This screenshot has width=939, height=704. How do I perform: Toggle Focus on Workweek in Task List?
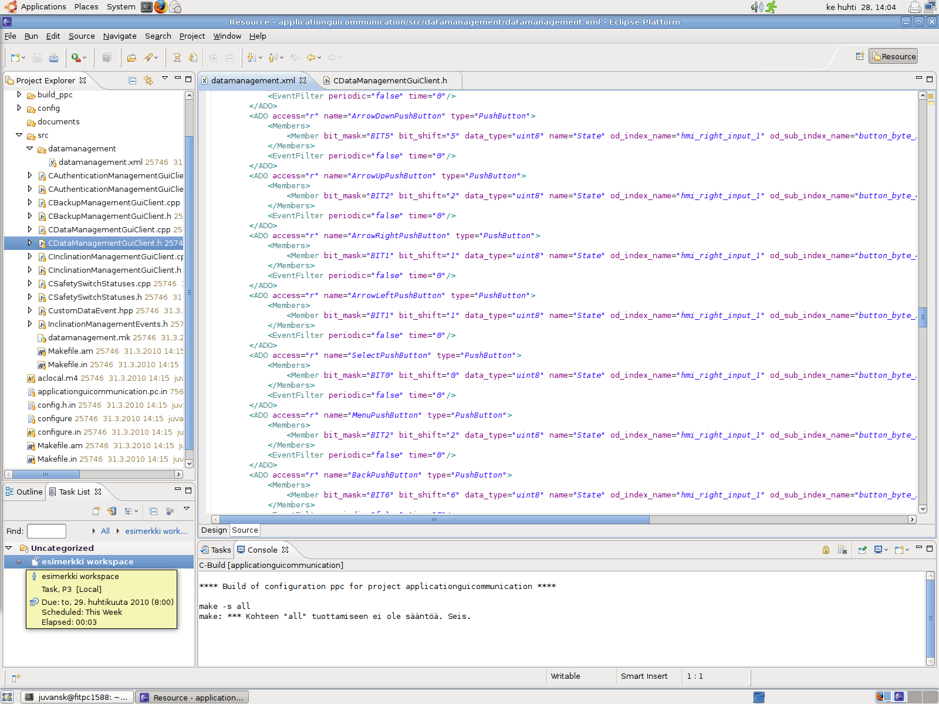click(170, 511)
